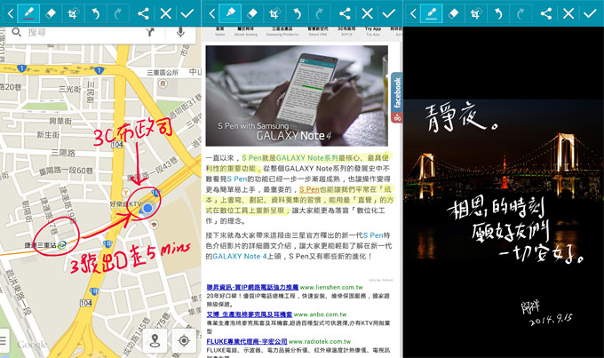Share the annotated web page screenshot

coord(345,13)
